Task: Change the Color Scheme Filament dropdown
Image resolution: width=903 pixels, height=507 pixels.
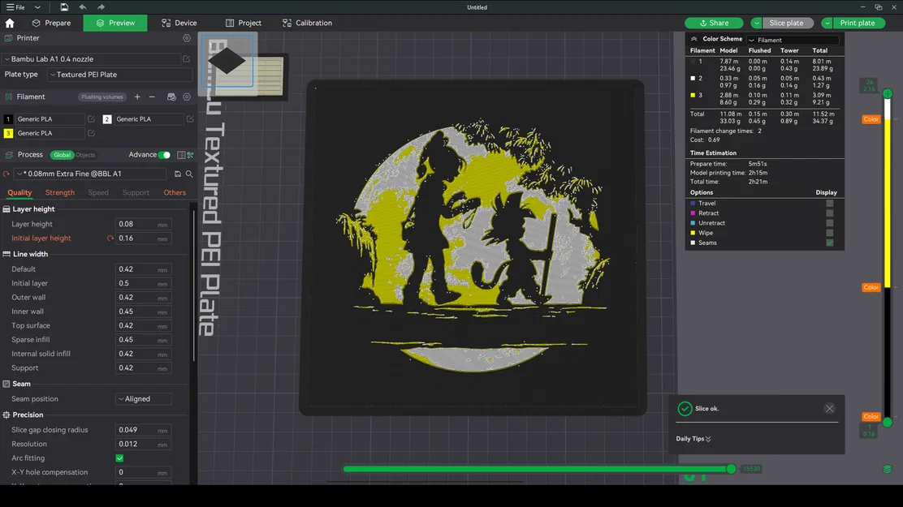Action: pos(793,40)
